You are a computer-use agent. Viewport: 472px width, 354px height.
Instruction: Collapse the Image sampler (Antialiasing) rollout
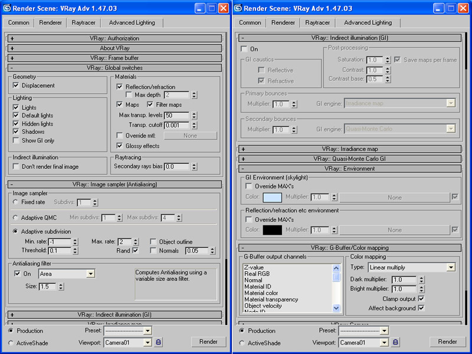(114, 184)
